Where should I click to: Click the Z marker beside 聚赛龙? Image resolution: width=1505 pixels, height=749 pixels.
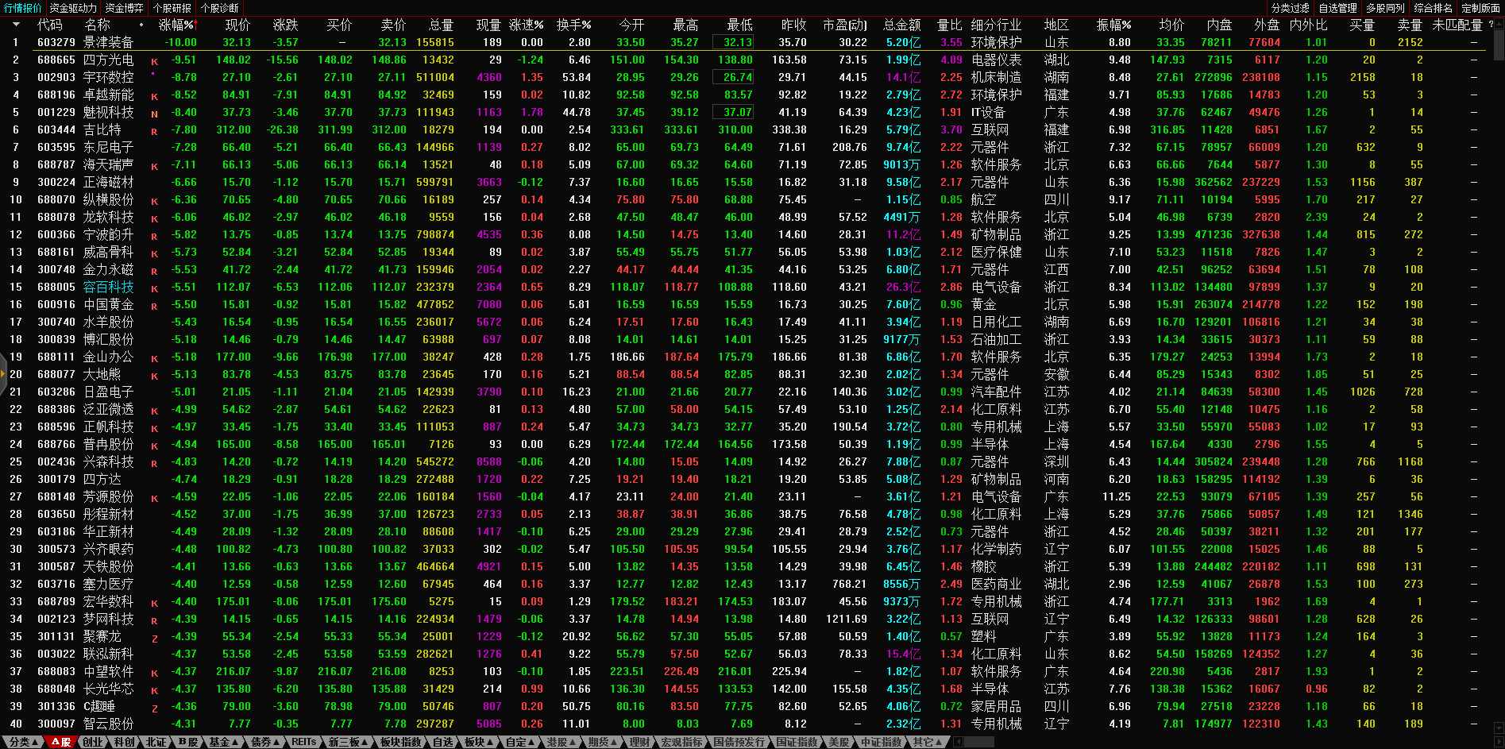[x=154, y=638]
